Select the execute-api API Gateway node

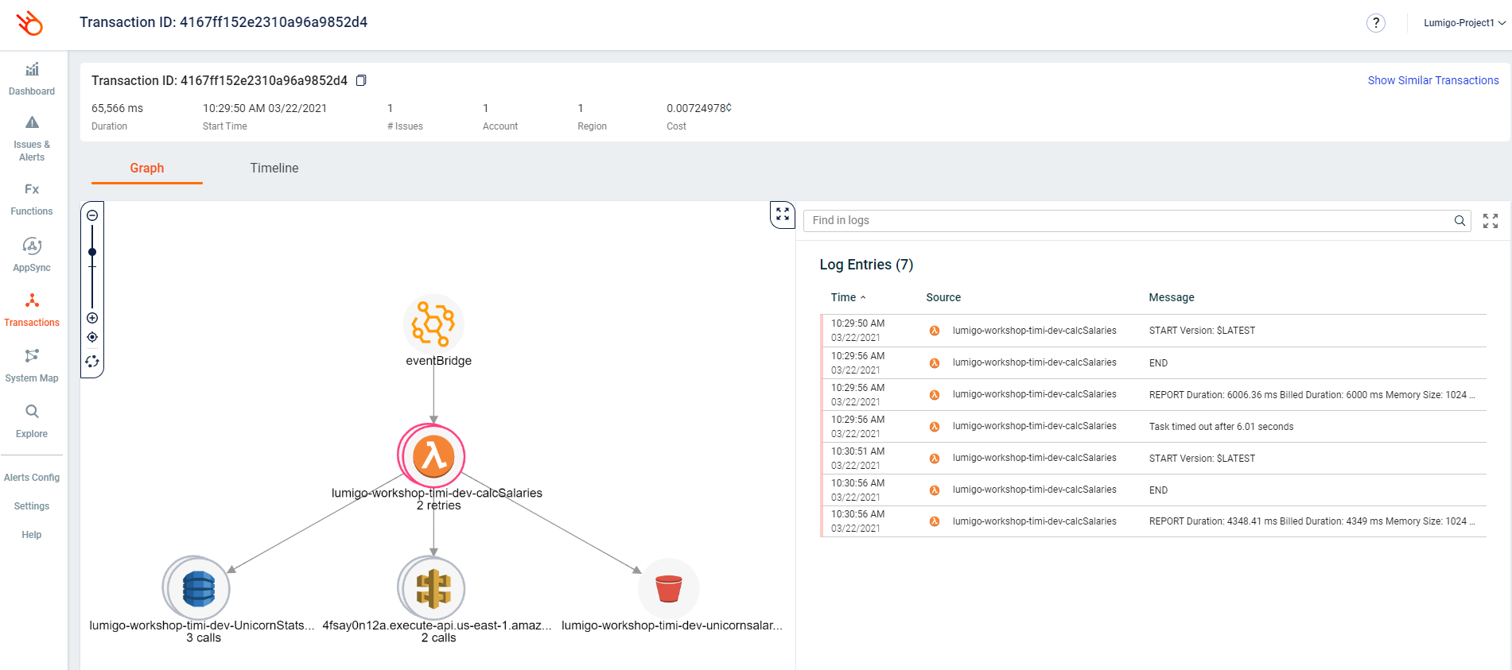click(x=433, y=588)
